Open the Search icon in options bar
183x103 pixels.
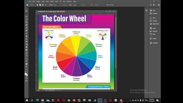tap(151, 5)
